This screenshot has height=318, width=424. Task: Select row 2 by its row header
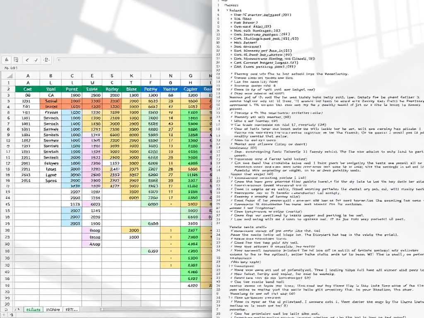[x=7, y=89]
